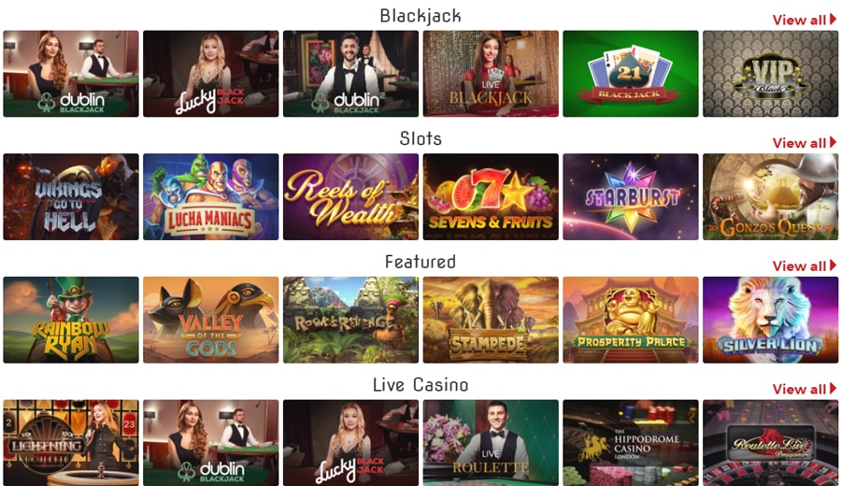
Task: Open the Vikings Go To Hell slot
Action: 71,197
